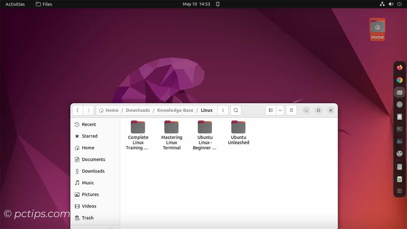Launch Google Chrome from the dock
Viewport: 407px width, 229px height.
pos(400,80)
